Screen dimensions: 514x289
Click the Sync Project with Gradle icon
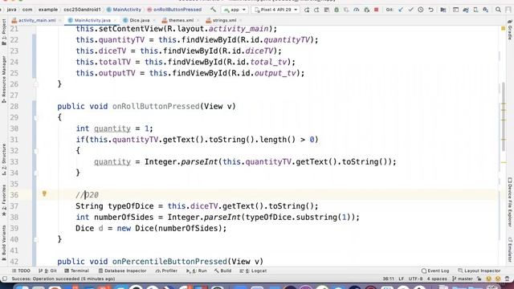click(x=466, y=10)
